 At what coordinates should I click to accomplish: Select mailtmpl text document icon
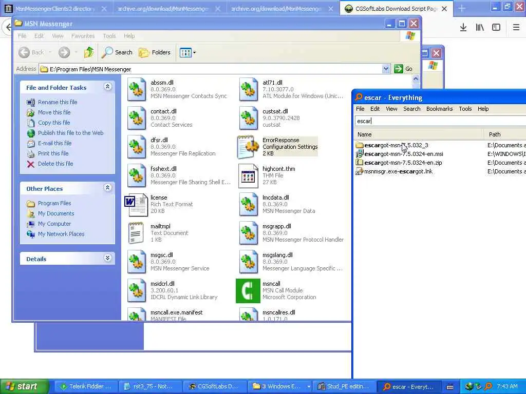pyautogui.click(x=136, y=233)
